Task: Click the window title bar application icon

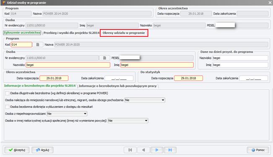Action: pos(4,3)
